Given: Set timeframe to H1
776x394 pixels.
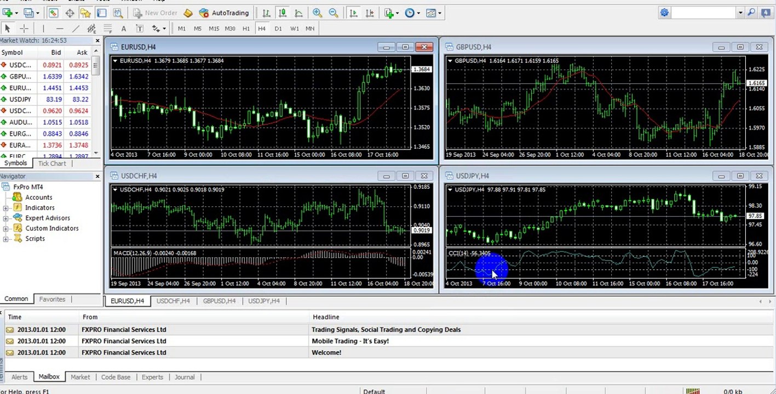Looking at the screenshot, I should (246, 28).
